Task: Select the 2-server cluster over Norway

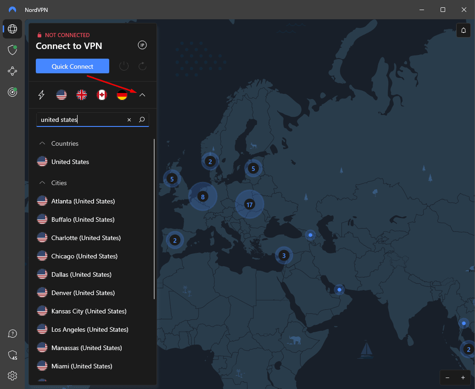Action: click(210, 162)
